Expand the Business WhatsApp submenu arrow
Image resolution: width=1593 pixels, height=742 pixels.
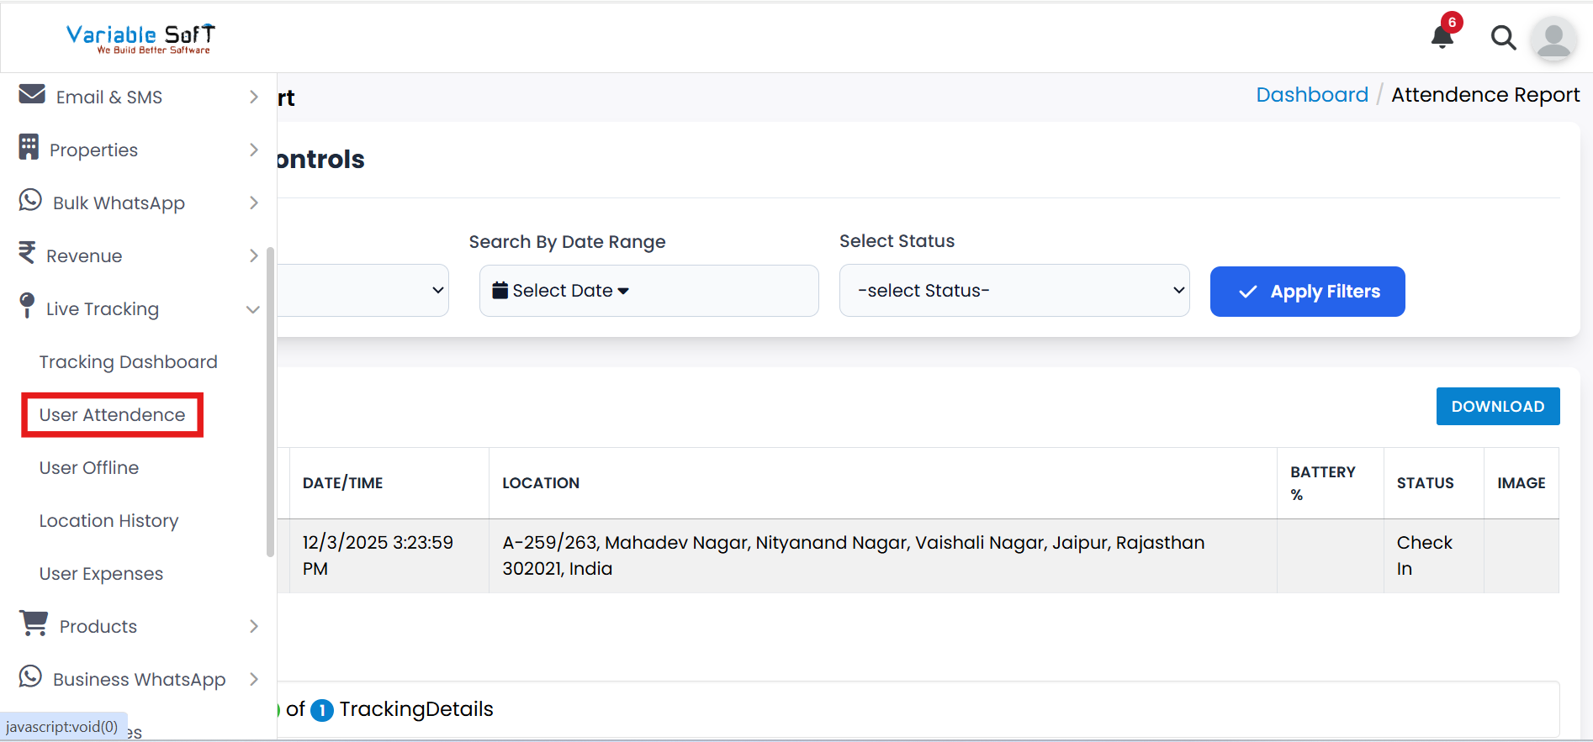pos(254,679)
